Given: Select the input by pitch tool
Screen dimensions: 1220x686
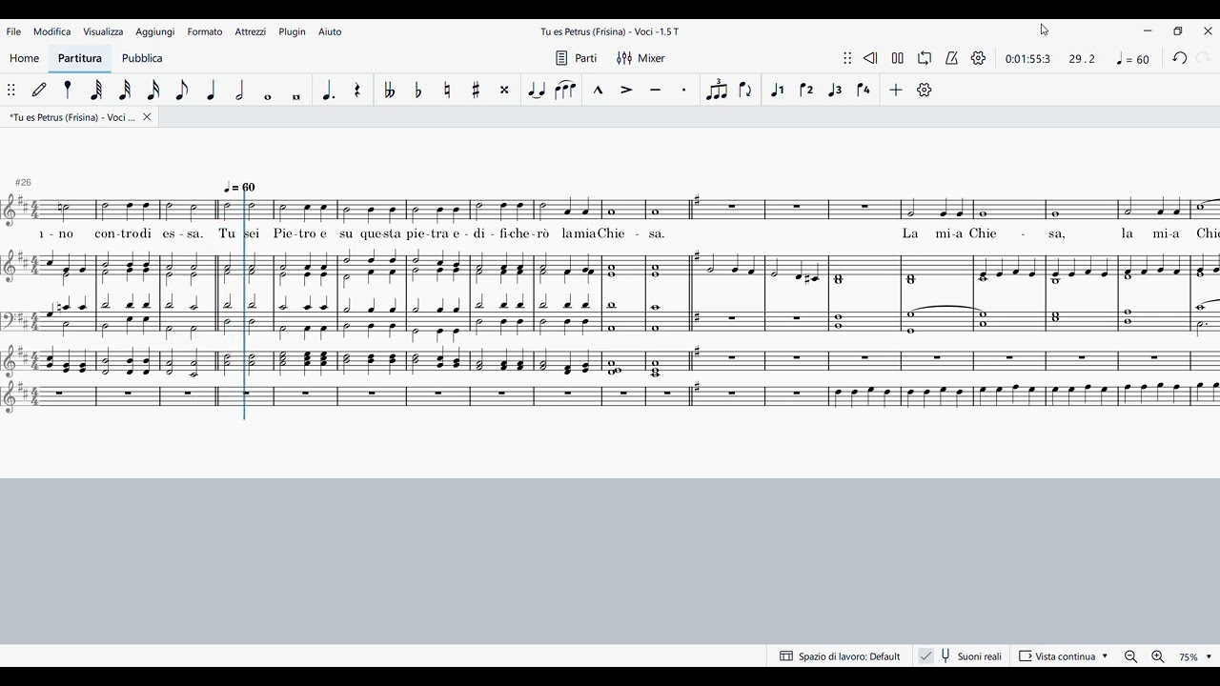Looking at the screenshot, I should click(x=68, y=90).
